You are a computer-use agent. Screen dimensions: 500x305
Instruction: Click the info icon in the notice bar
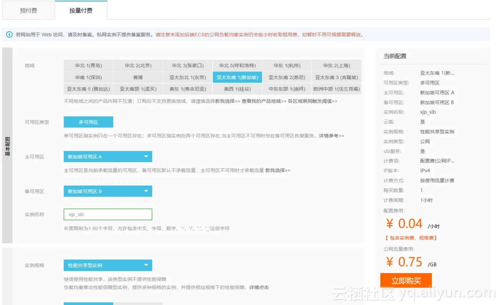[9, 35]
